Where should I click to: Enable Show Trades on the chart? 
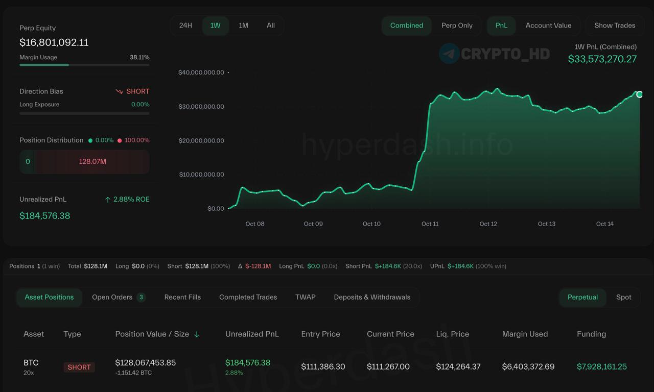(615, 26)
